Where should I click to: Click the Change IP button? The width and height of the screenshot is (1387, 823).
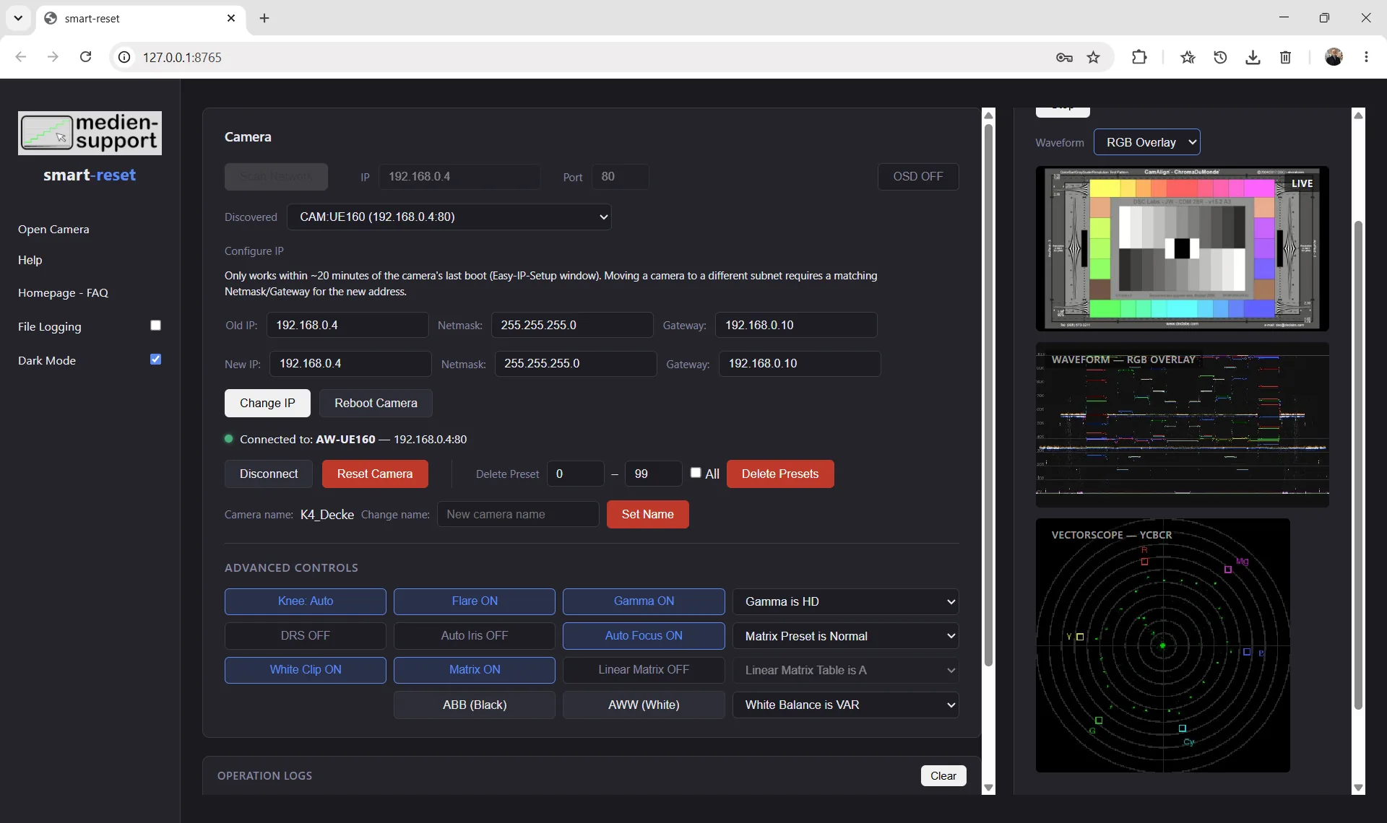(x=267, y=403)
